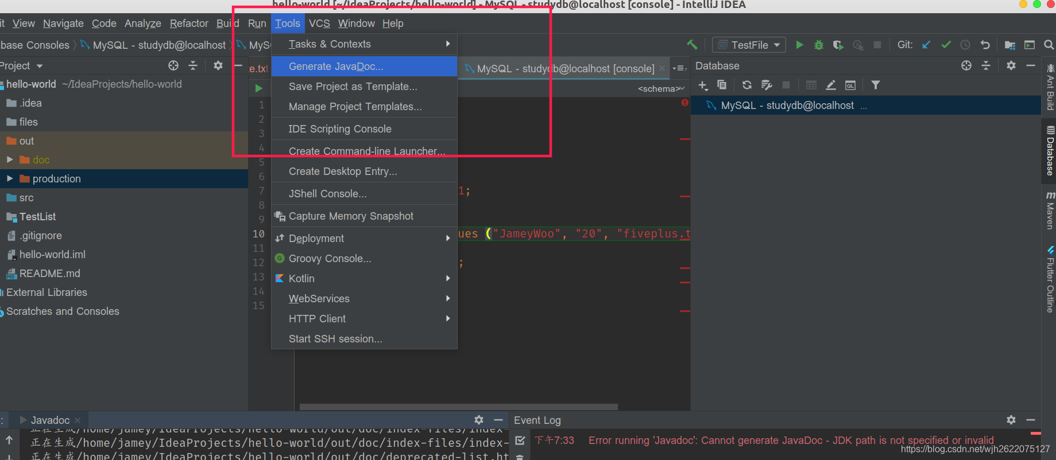
Task: Open the schema selector dropdown
Action: tap(661, 89)
